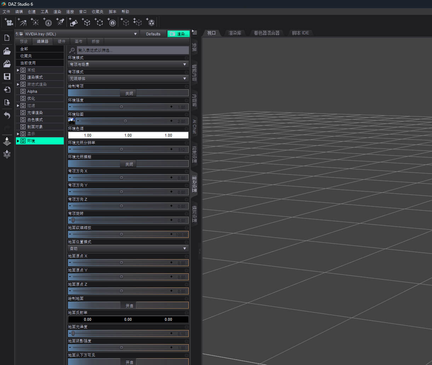432x365 pixels.
Task: Open the 渲染 menu in the menu bar
Action: point(57,12)
